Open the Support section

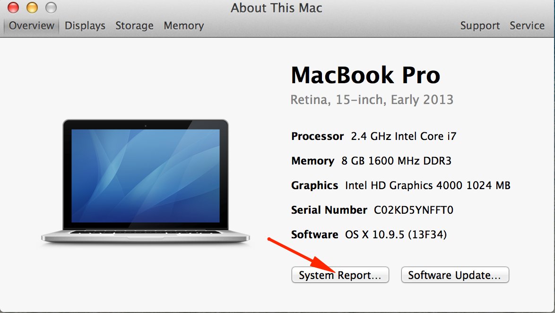point(480,26)
